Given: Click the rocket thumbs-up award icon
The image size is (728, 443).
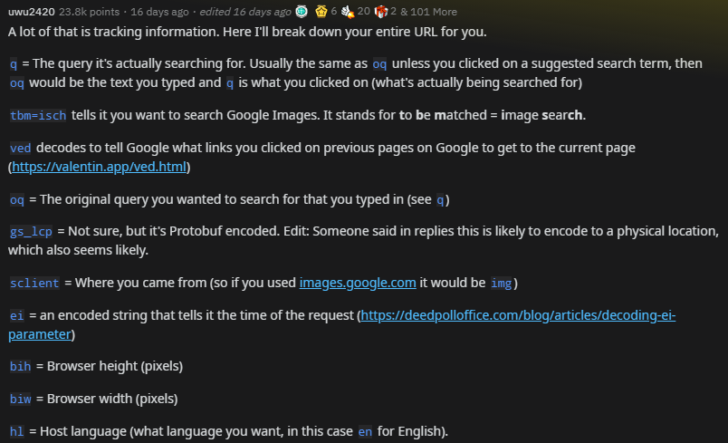Looking at the screenshot, I should (348, 12).
